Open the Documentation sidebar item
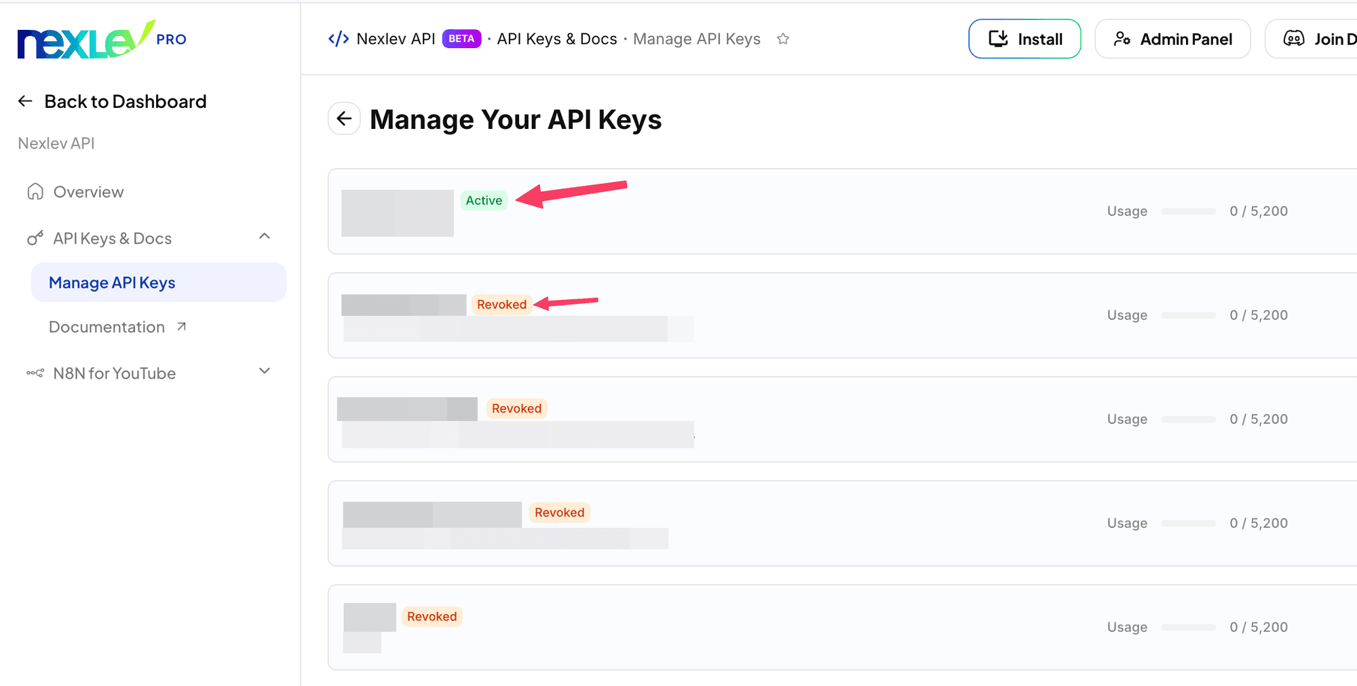This screenshot has width=1357, height=686. pos(117,327)
